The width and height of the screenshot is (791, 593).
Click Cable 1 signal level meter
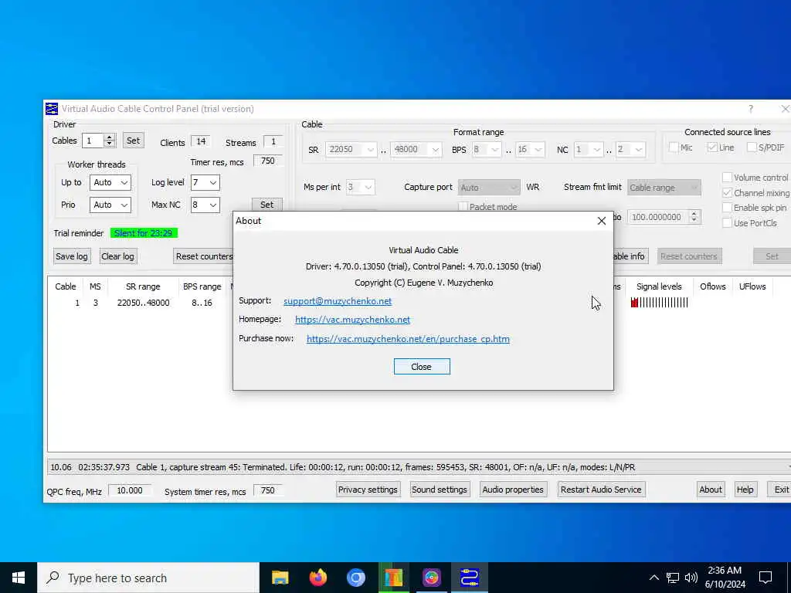pos(660,303)
